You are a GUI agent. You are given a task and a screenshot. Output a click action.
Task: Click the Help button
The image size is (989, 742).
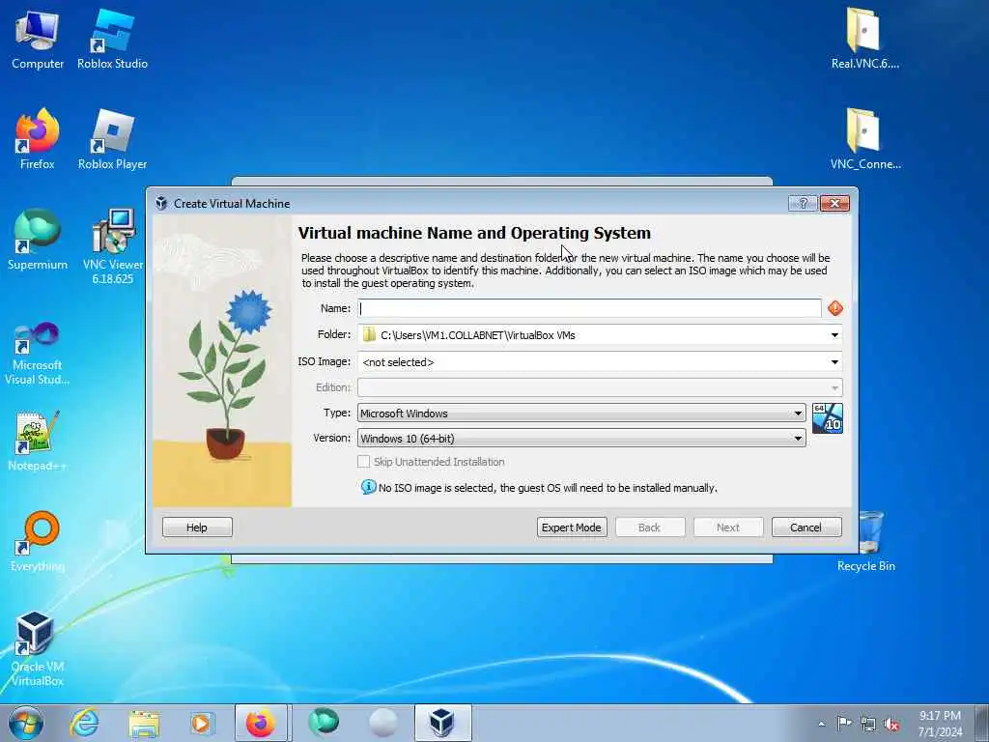[x=197, y=528]
